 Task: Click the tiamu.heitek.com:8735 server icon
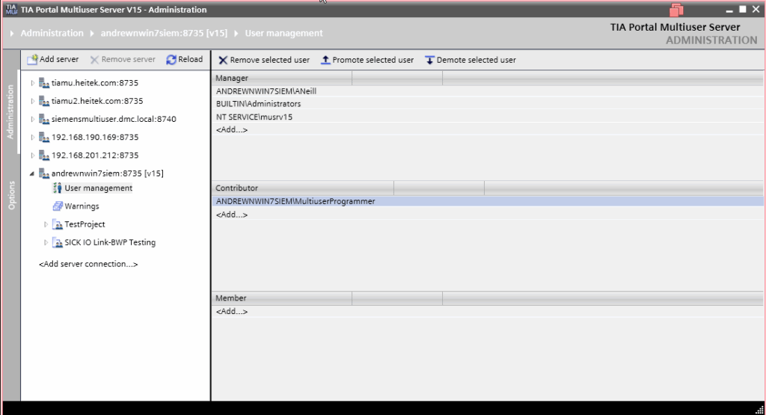(44, 83)
